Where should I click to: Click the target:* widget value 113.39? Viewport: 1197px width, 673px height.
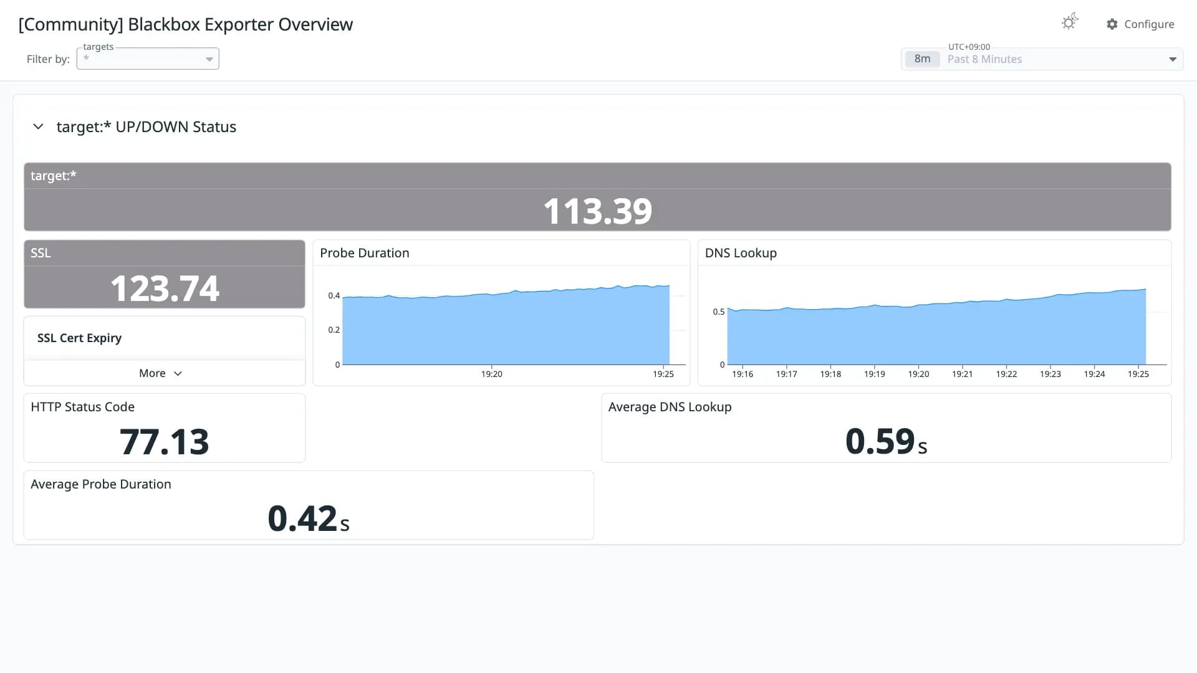pos(597,211)
